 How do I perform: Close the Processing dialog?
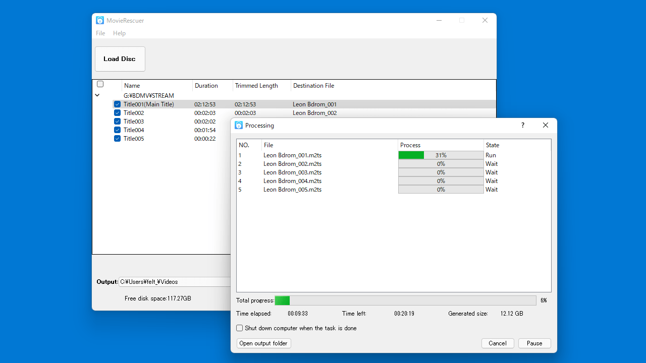pyautogui.click(x=545, y=125)
